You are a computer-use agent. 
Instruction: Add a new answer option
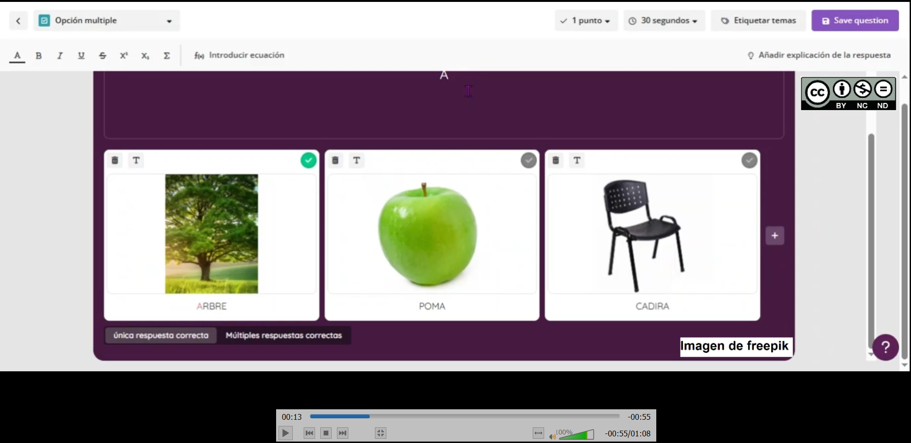pos(775,236)
